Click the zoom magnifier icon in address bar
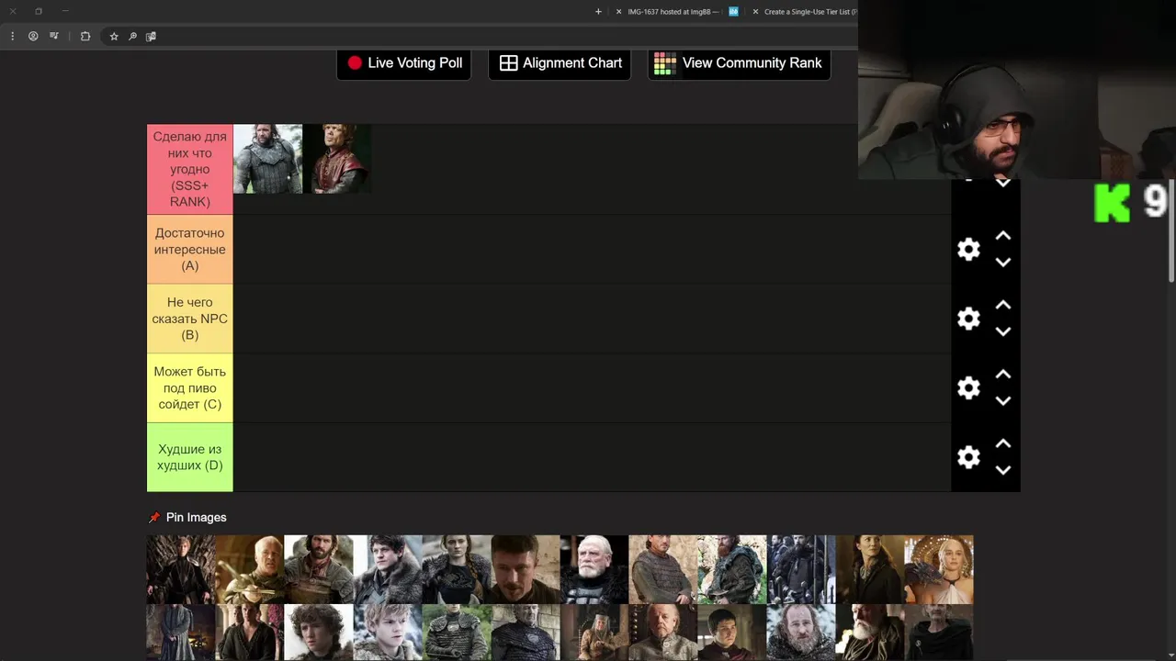1176x661 pixels. tap(132, 37)
